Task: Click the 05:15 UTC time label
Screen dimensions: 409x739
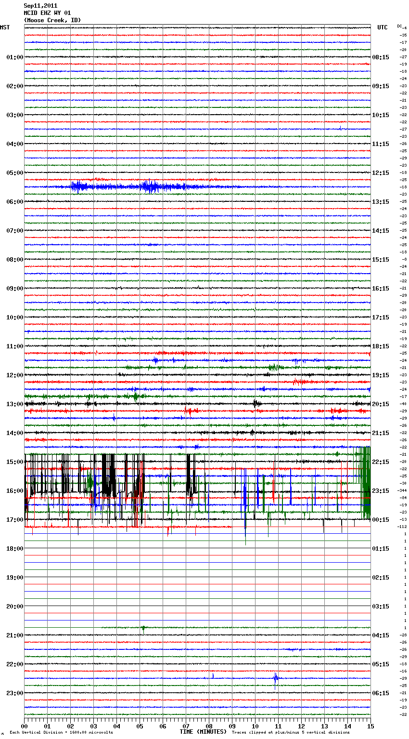Action: click(381, 664)
